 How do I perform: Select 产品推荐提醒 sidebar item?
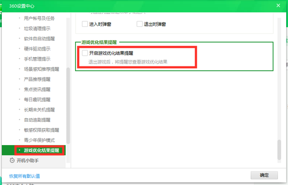37,79
